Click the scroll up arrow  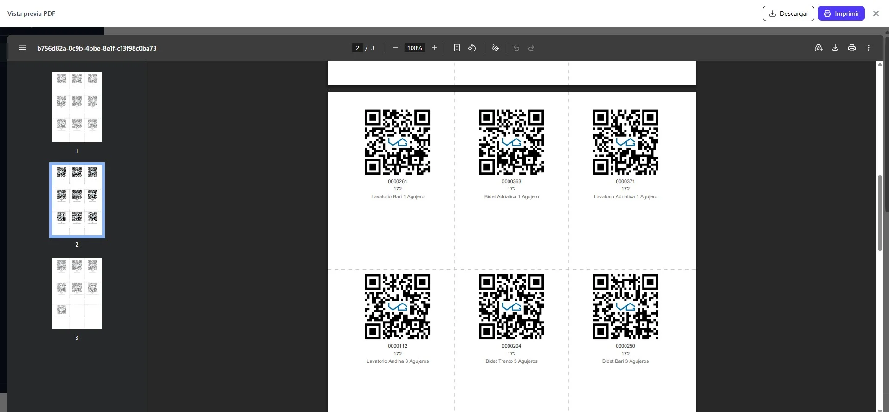(x=880, y=65)
